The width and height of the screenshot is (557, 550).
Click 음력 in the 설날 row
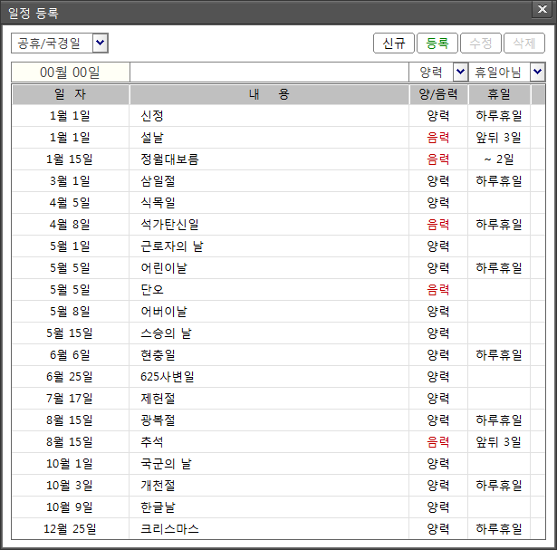[x=438, y=138]
